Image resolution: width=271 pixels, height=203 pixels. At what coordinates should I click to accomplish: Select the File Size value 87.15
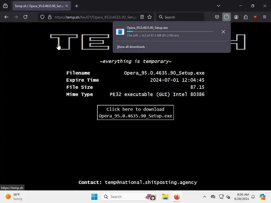point(197,87)
